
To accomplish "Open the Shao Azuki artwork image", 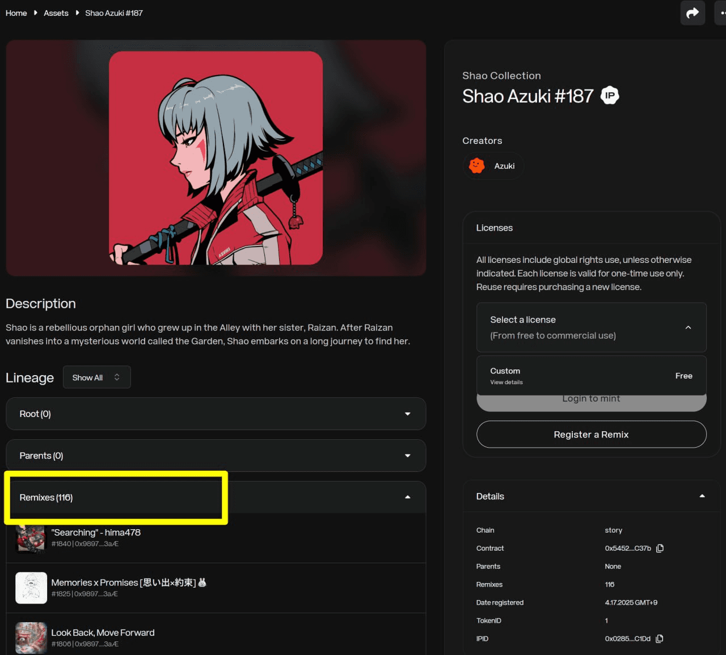I will point(216,158).
